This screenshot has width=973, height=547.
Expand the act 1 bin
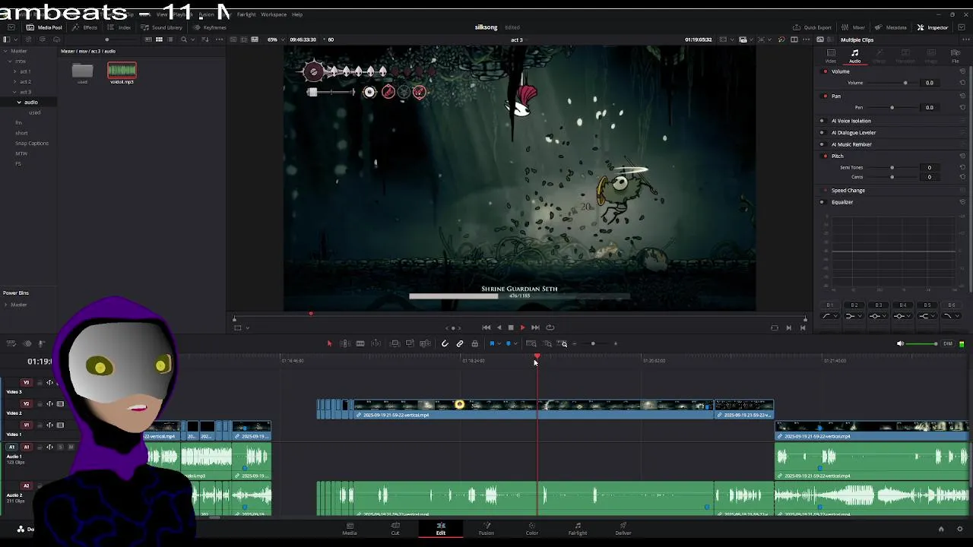point(15,71)
